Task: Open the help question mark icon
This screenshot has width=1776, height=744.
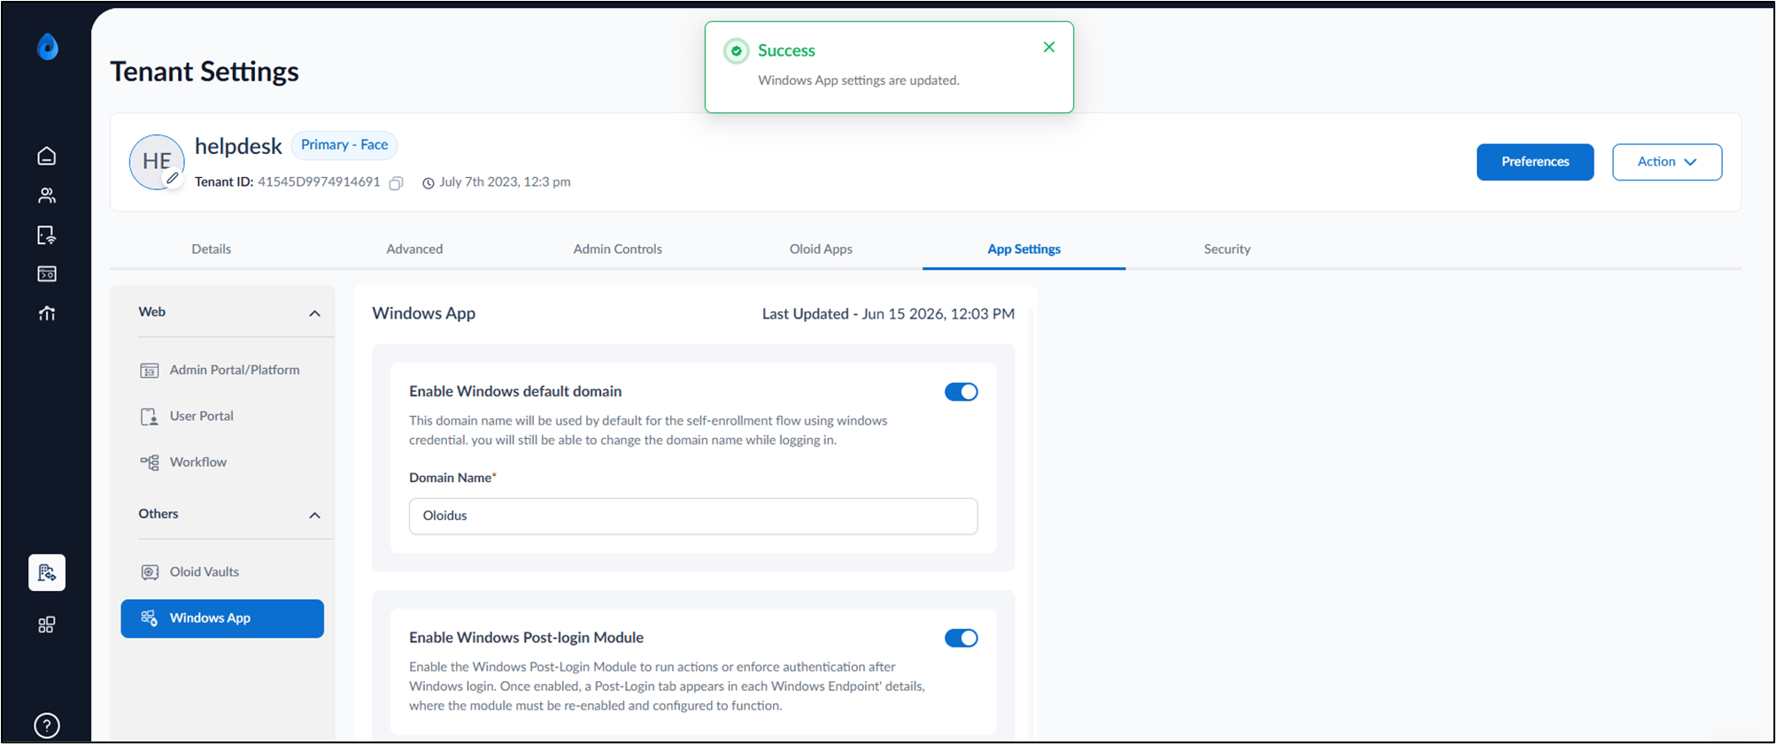Action: pos(47,725)
